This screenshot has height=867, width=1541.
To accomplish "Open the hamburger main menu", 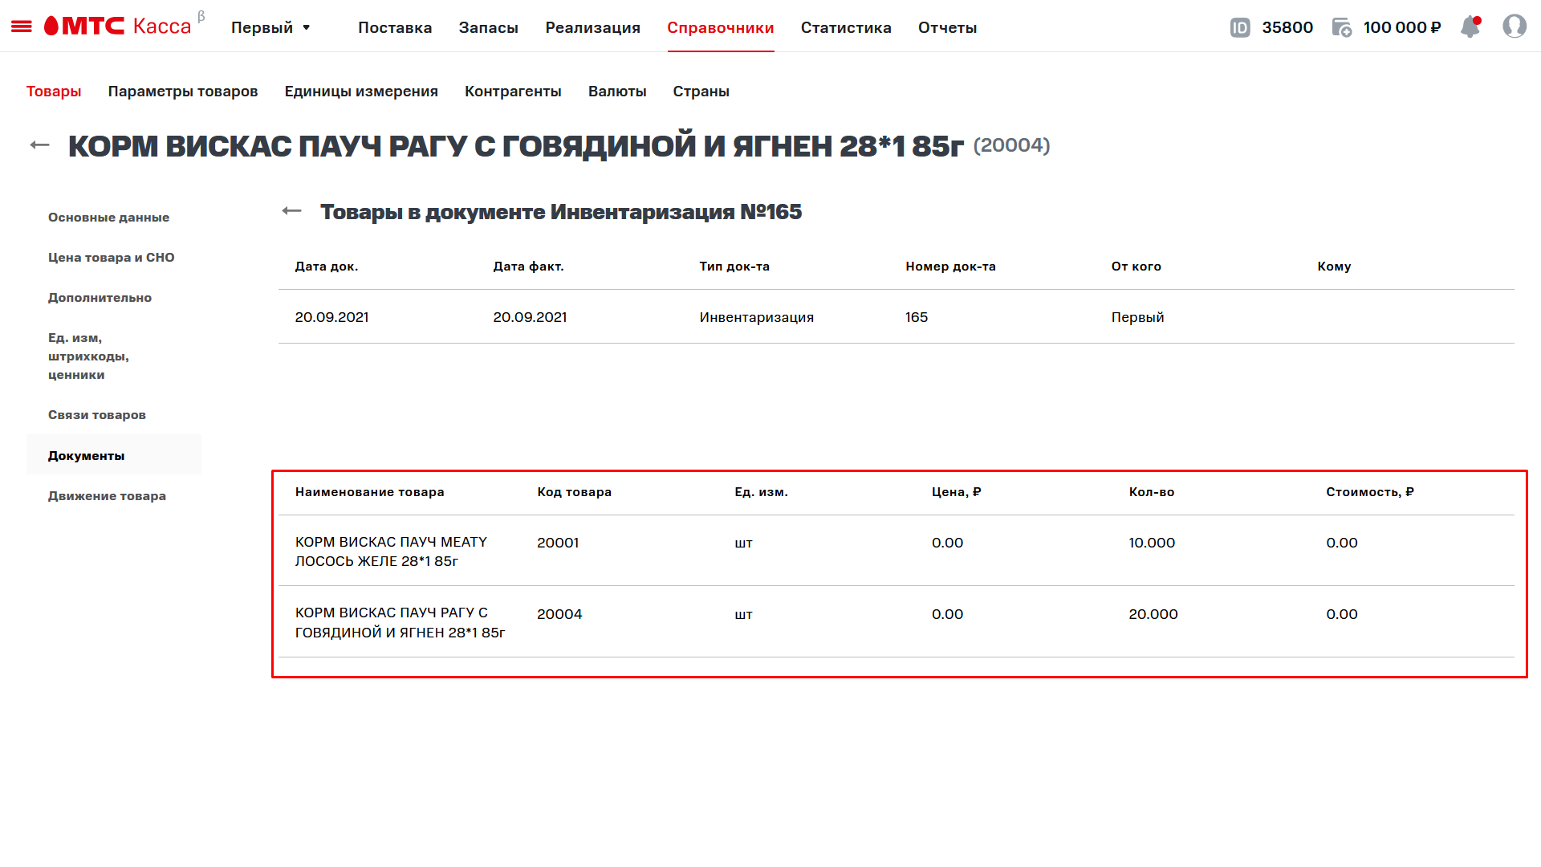I will coord(22,26).
